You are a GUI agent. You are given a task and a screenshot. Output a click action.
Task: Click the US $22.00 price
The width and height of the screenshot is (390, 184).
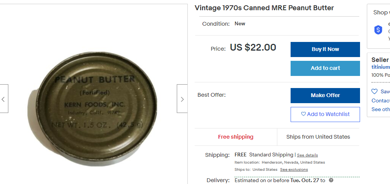pos(253,47)
